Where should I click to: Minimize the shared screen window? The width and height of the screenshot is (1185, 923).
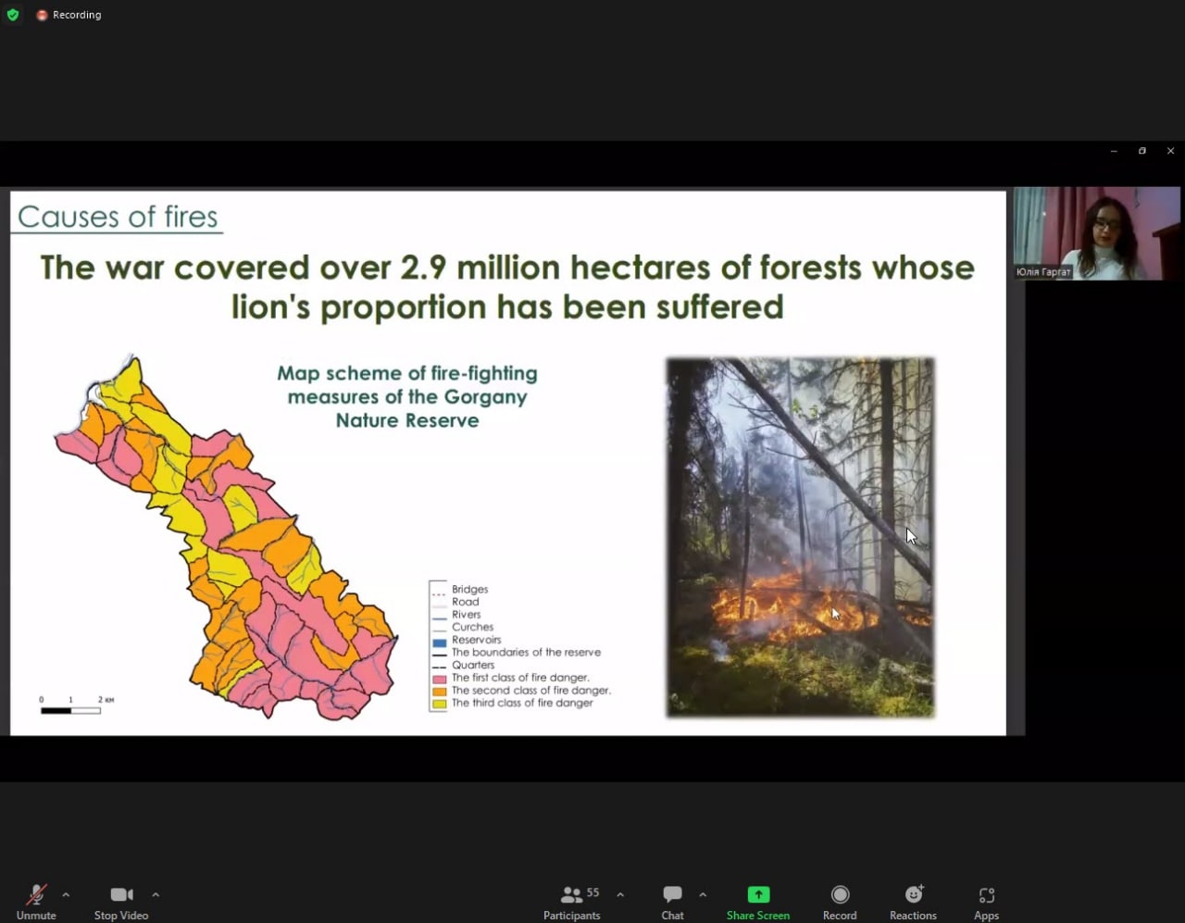[x=1114, y=151]
